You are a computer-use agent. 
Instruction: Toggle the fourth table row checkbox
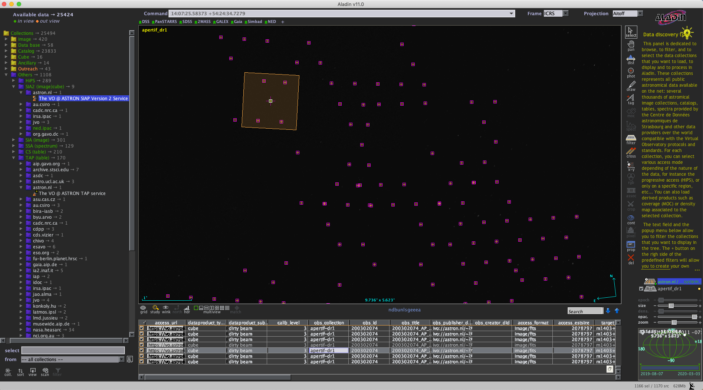coord(141,345)
